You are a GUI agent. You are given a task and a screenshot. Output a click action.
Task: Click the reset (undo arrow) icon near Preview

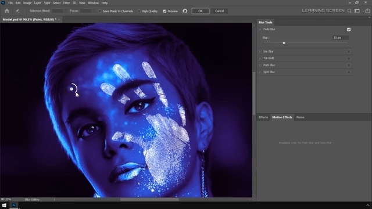185,11
